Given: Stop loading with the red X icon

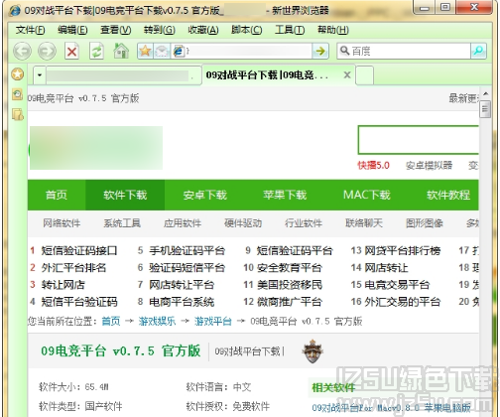Looking at the screenshot, I should [x=71, y=52].
